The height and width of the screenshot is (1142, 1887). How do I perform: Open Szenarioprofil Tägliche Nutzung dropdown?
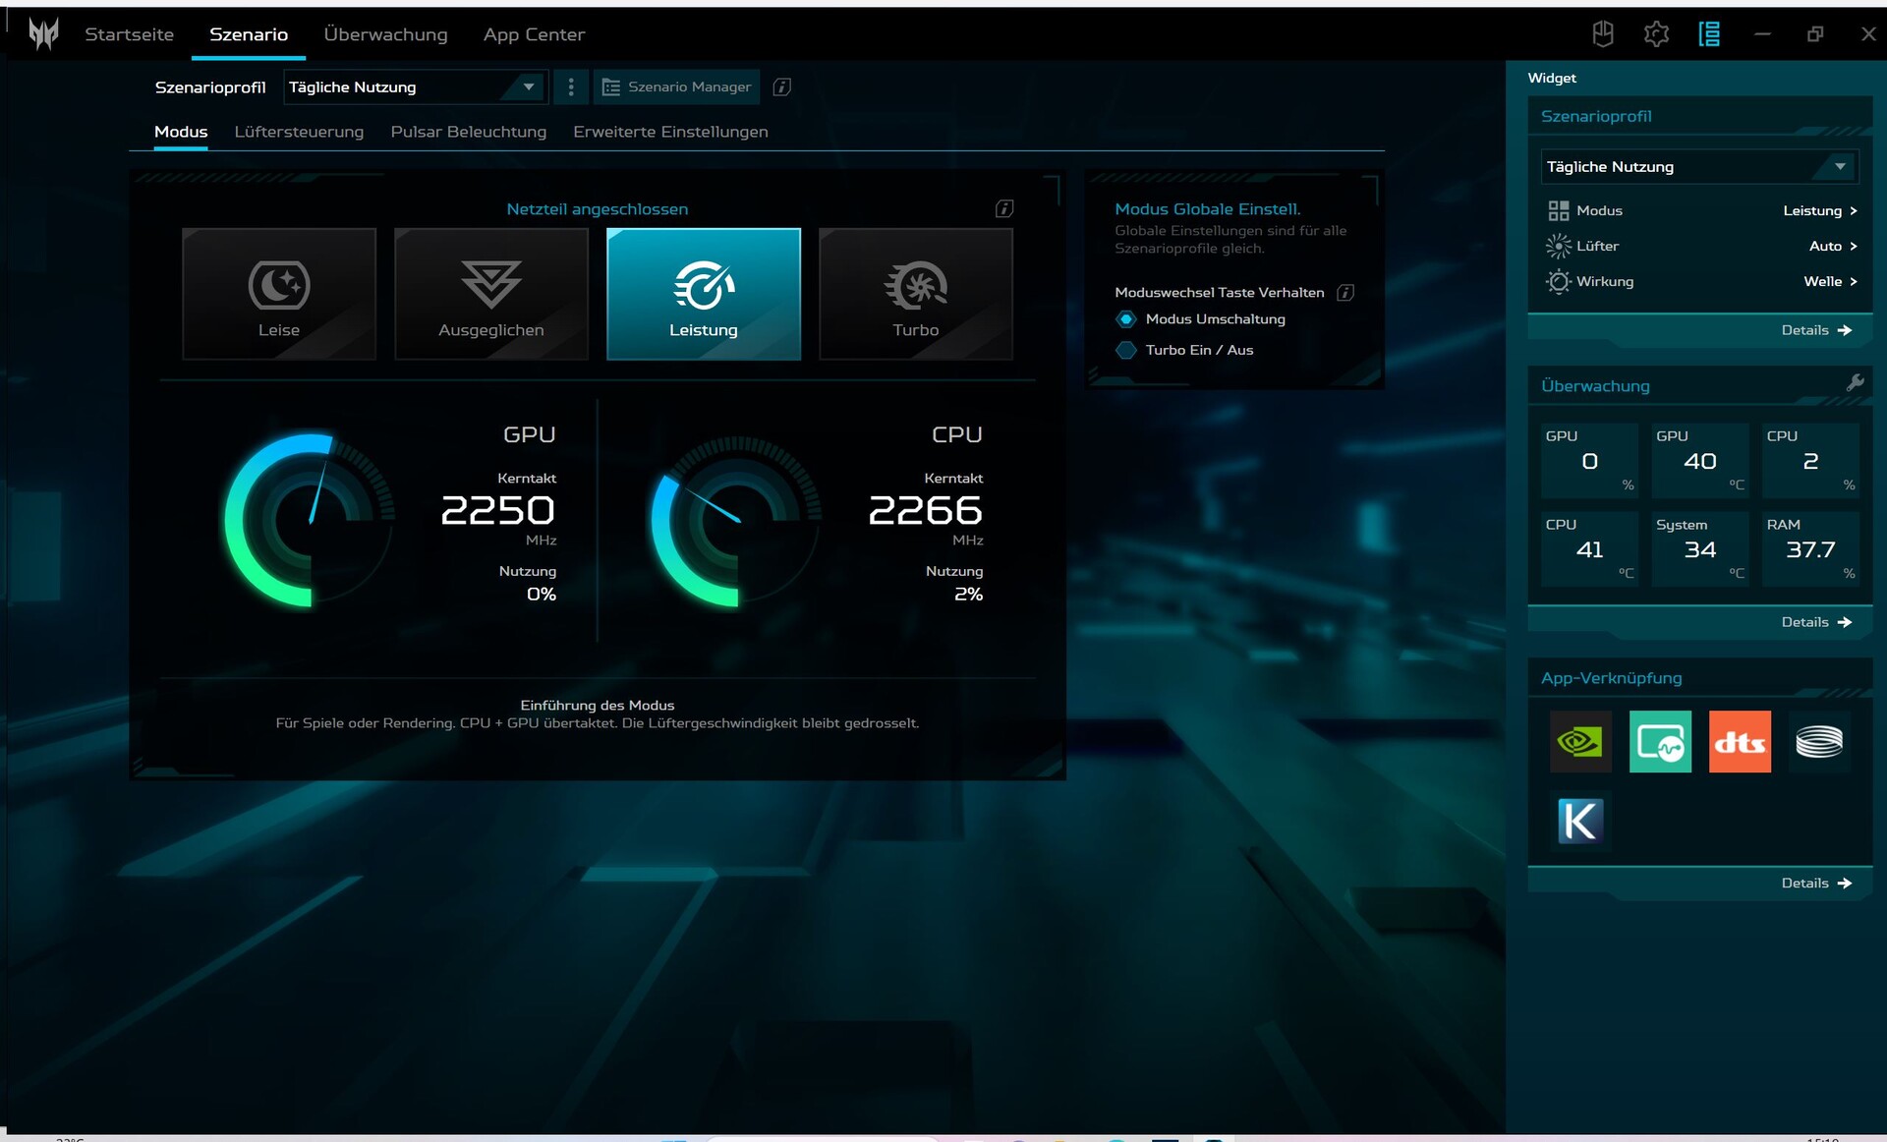point(414,87)
